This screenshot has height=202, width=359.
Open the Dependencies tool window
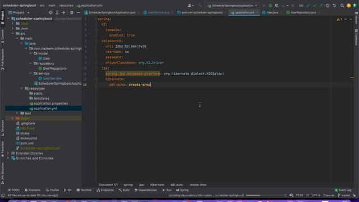(x=146, y=190)
